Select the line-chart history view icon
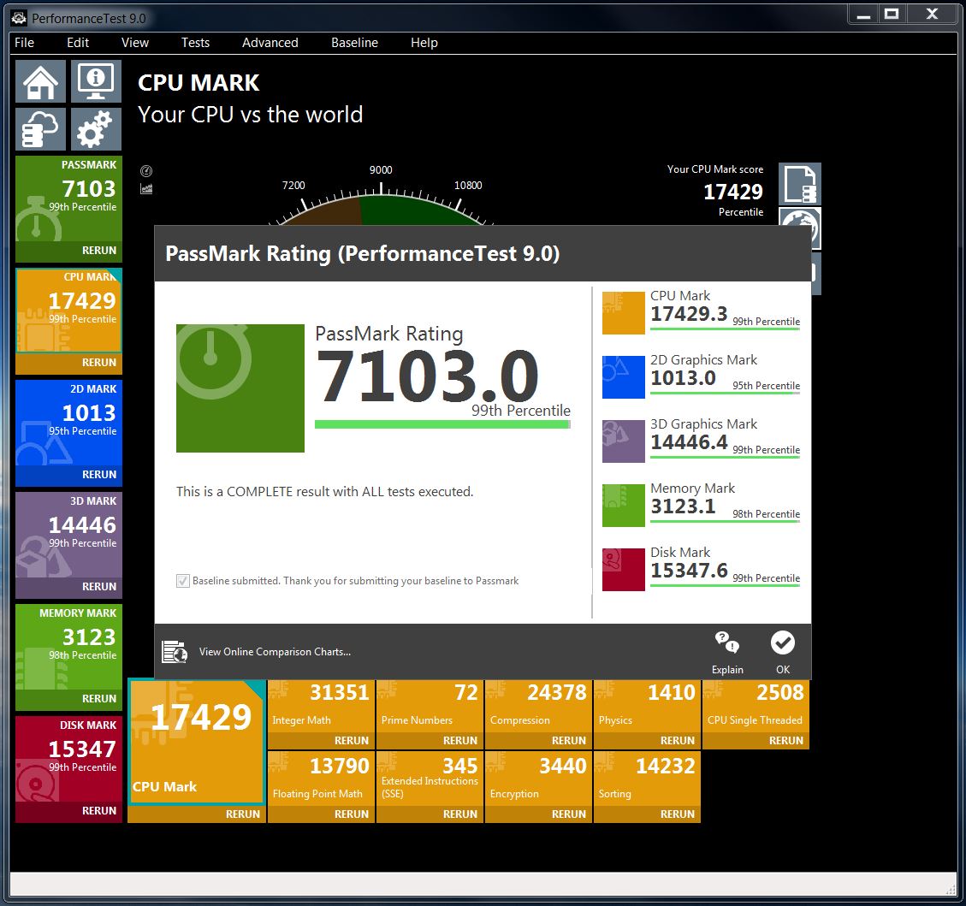The width and height of the screenshot is (966, 906). 145,188
